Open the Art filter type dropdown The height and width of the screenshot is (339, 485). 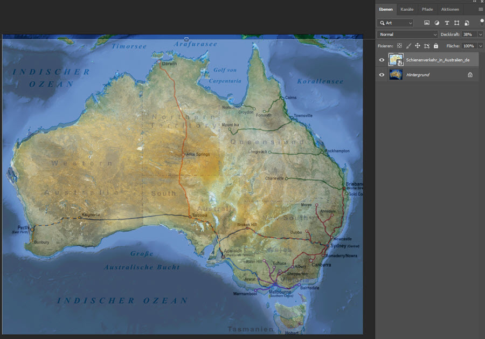[x=396, y=23]
